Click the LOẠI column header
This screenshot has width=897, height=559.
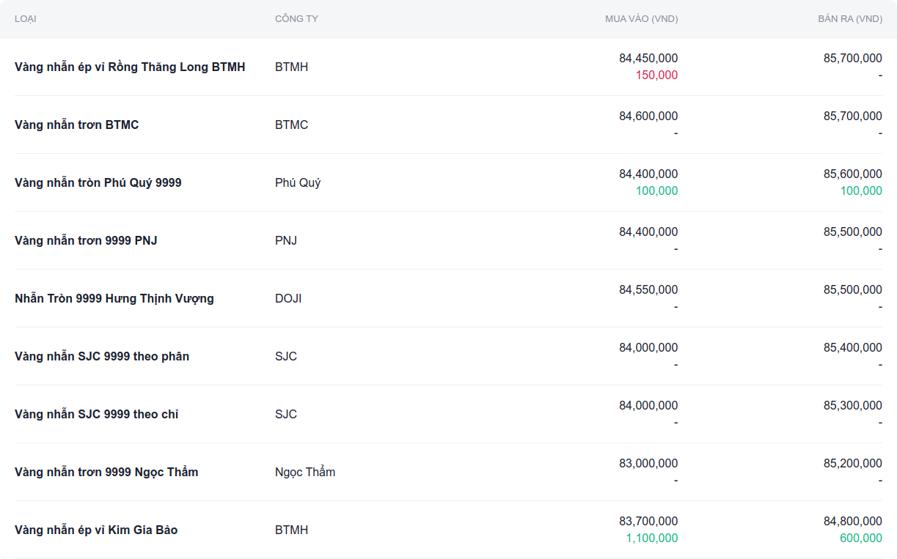(x=26, y=19)
